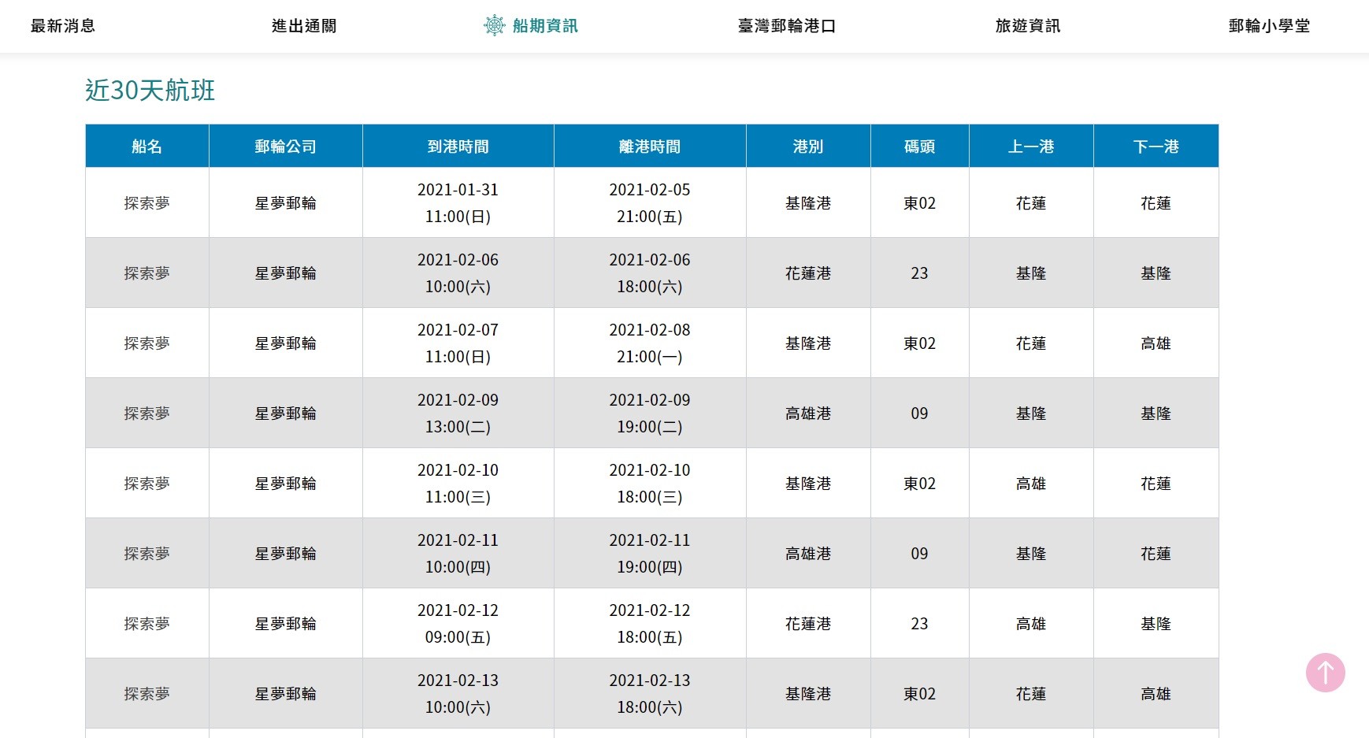Click the 離港時間 column header
The height and width of the screenshot is (738, 1369).
[x=650, y=146]
